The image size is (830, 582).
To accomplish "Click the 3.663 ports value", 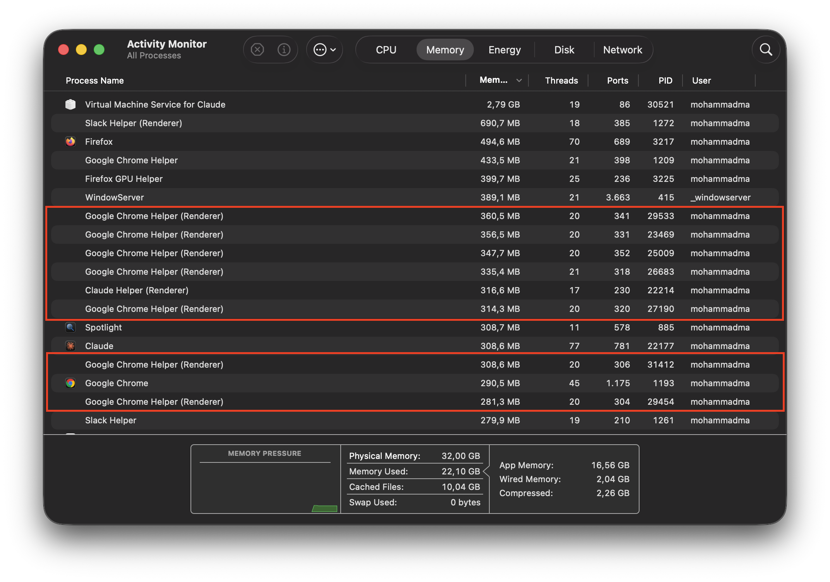I will coord(618,197).
